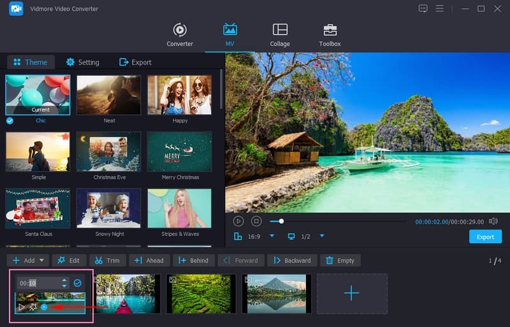Expand the Add dropdown arrow
This screenshot has height=327, width=510.
[x=42, y=260]
